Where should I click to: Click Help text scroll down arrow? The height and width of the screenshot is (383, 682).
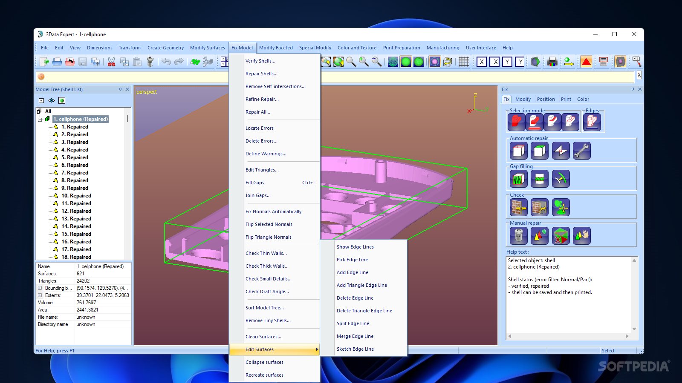[x=634, y=329]
